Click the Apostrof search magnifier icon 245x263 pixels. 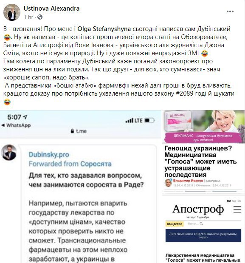click(x=201, y=223)
